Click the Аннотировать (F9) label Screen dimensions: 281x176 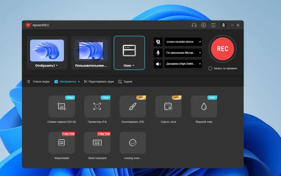point(133,122)
